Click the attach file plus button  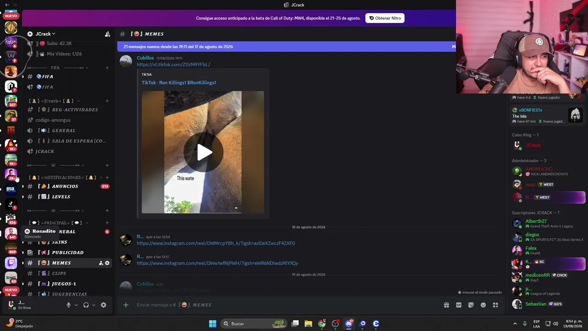[125, 305]
